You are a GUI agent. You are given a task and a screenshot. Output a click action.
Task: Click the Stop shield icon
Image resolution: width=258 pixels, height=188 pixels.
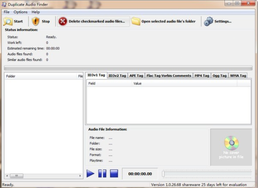tap(36, 21)
